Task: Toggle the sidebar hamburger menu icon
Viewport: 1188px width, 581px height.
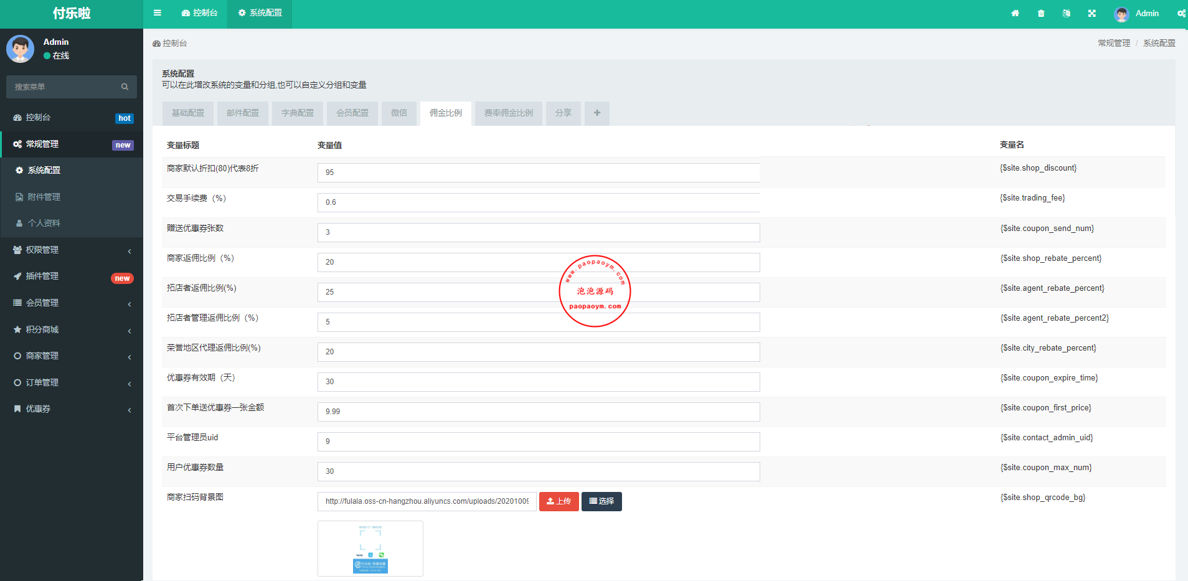Action: (158, 13)
